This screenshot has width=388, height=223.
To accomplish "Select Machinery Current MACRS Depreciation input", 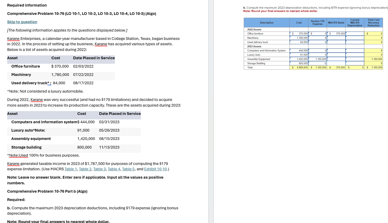I will [x=355, y=38].
